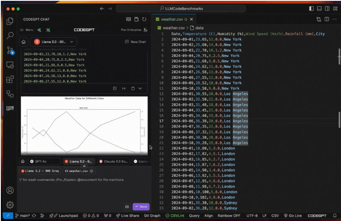Select the Claude 3.5 So... model tab
The height and width of the screenshot is (221, 341).
click(114, 162)
